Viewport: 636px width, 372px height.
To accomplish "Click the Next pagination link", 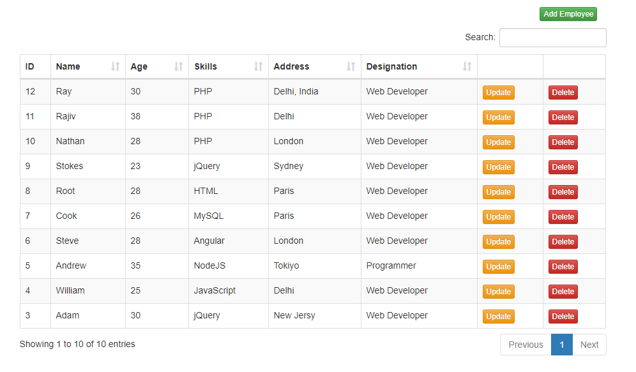I will point(589,345).
